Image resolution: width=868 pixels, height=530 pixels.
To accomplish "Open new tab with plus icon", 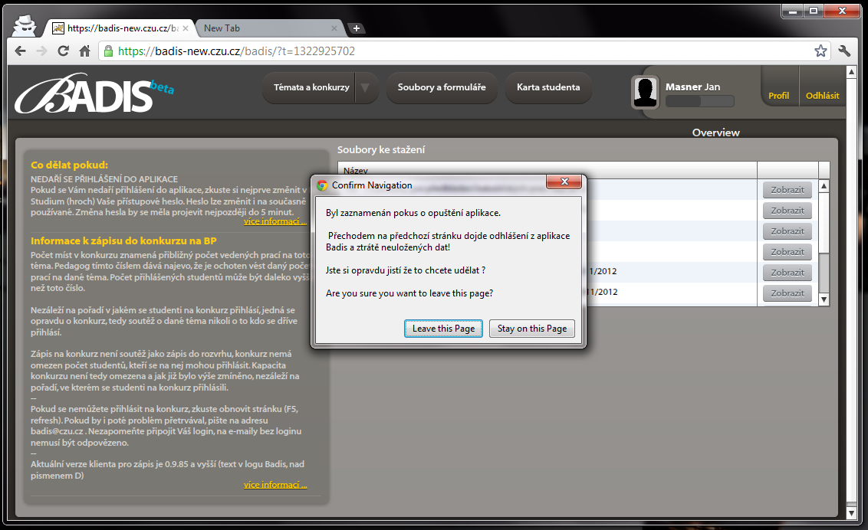I will [x=356, y=28].
